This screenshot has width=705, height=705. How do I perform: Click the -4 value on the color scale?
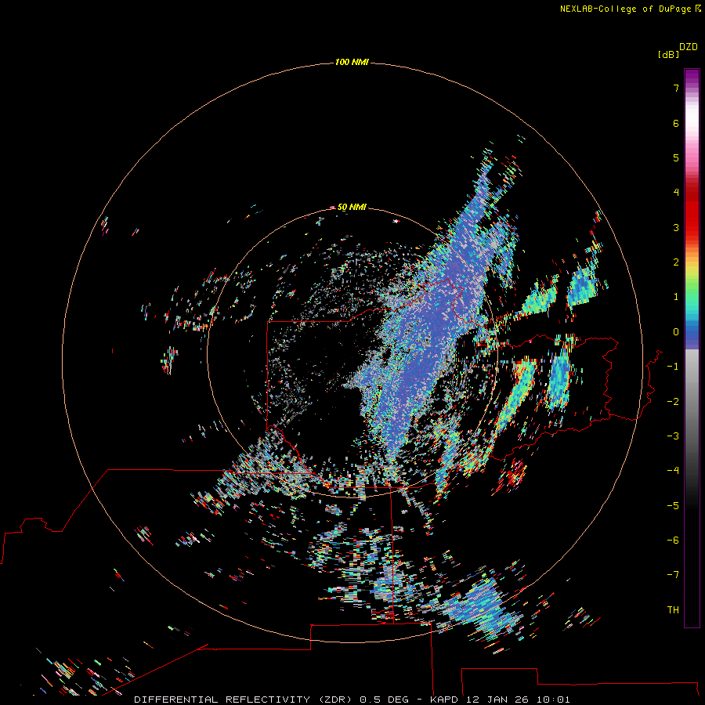(x=673, y=471)
